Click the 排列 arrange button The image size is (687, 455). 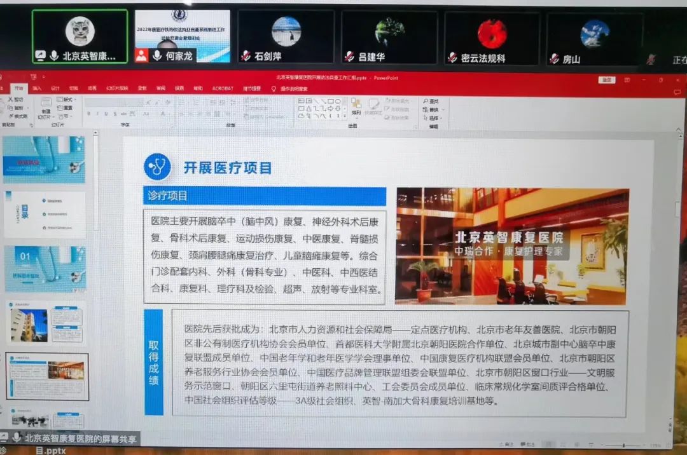(x=356, y=107)
